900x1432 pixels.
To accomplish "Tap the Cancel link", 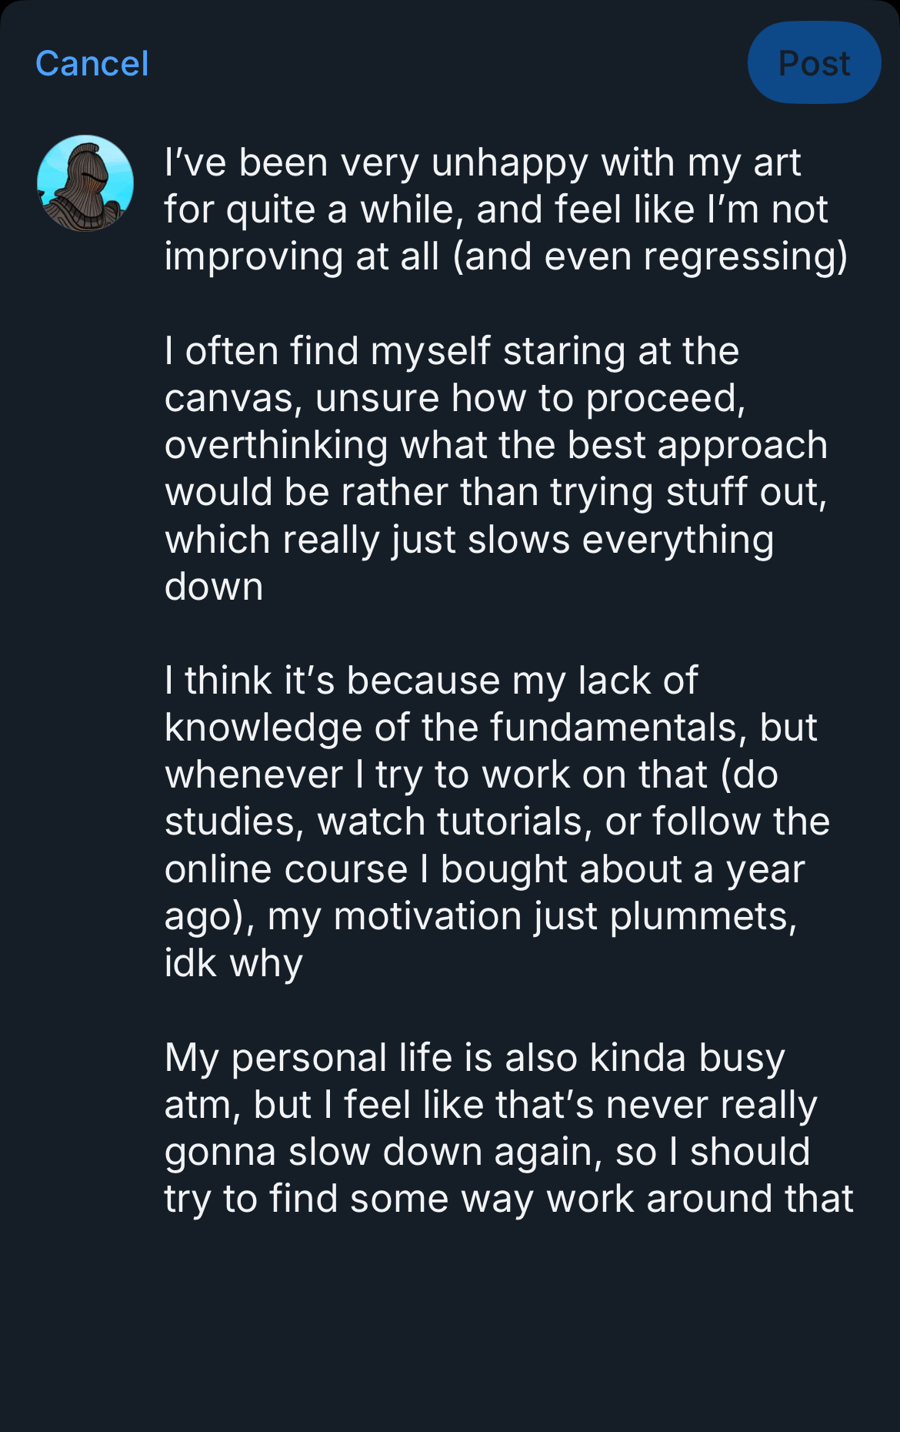I will [92, 63].
